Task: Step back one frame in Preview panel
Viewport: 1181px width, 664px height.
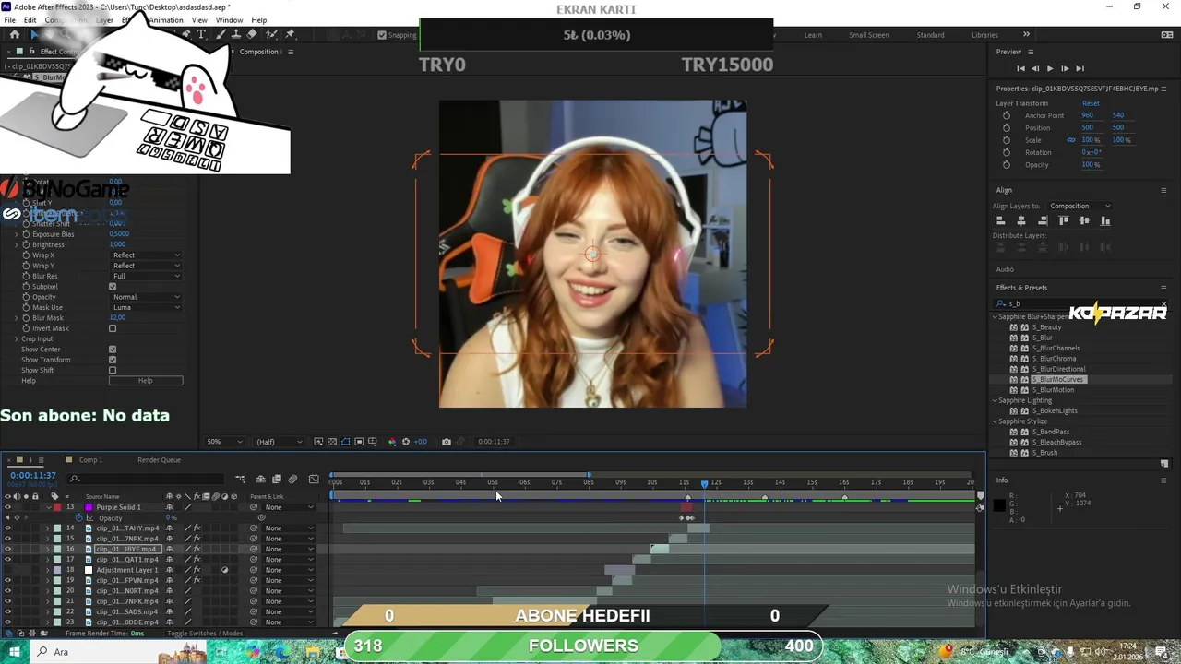Action: tap(1035, 68)
